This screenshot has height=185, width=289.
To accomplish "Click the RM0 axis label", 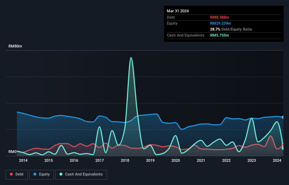I will tap(12, 152).
